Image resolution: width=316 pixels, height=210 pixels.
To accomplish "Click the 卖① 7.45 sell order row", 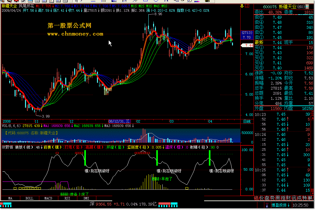I will pos(284,37).
